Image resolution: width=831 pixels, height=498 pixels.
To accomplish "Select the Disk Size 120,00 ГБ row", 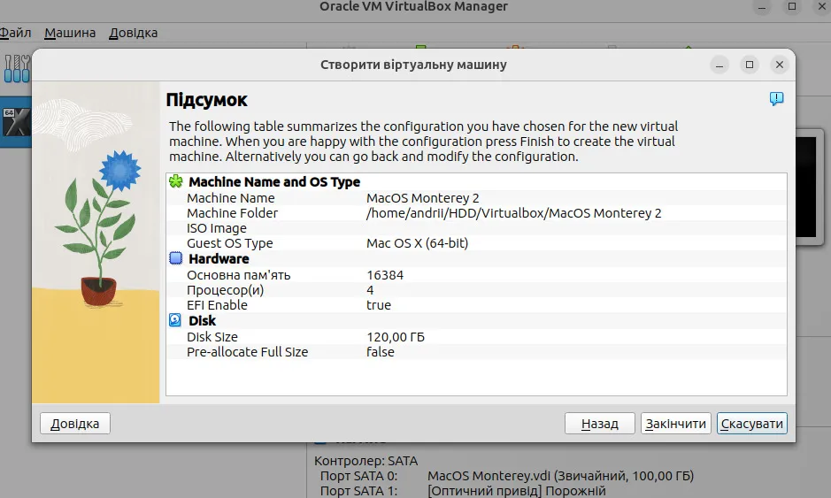I will [476, 337].
